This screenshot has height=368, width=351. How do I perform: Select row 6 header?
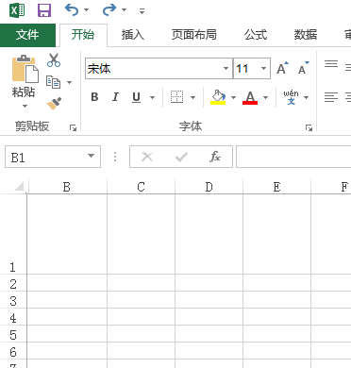click(x=13, y=351)
